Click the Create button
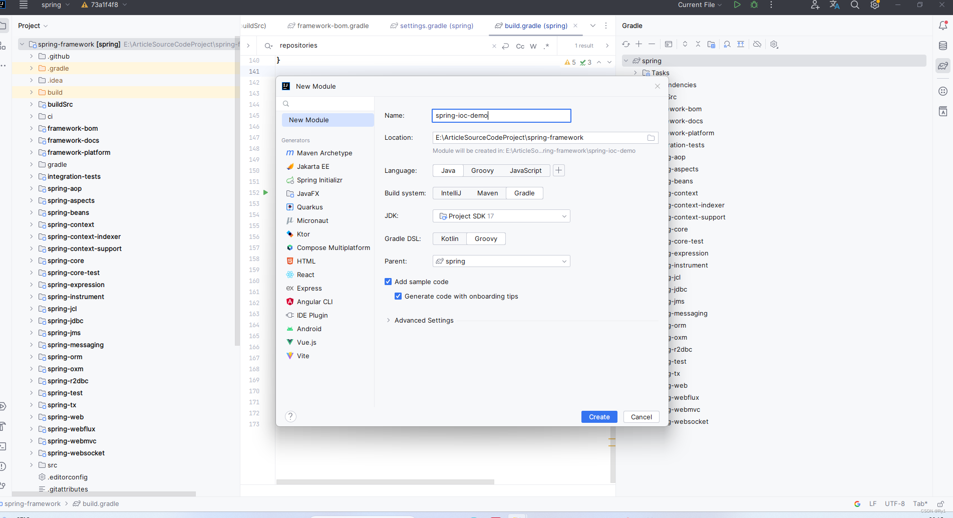The image size is (953, 518). (x=599, y=417)
